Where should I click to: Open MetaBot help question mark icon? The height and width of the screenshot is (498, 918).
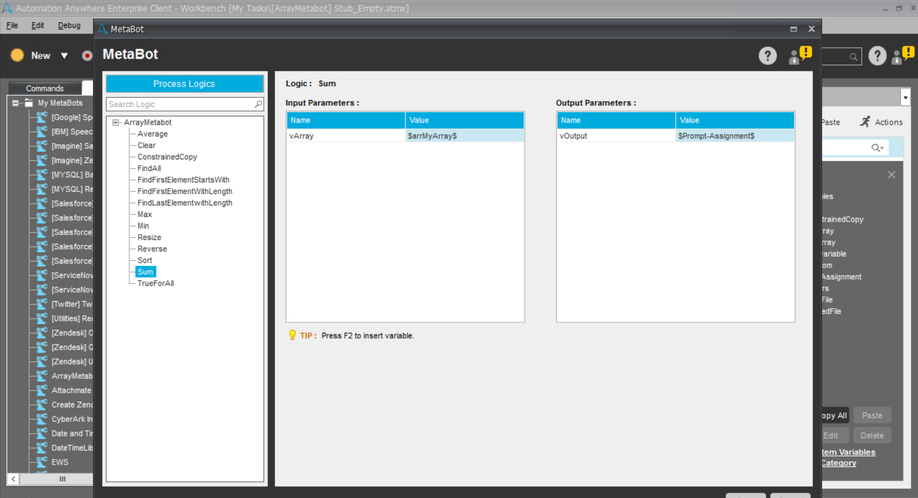[767, 56]
